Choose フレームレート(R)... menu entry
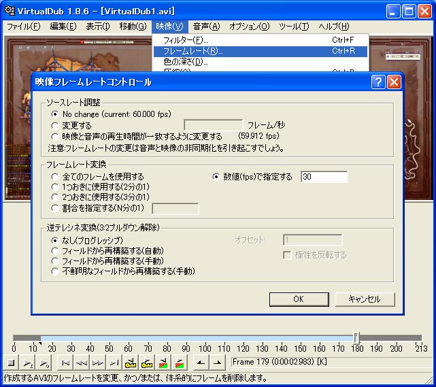This screenshot has width=436, height=387. click(261, 51)
